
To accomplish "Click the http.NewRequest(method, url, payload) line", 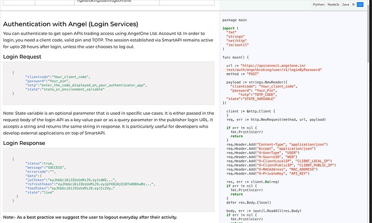I will tap(276, 120).
